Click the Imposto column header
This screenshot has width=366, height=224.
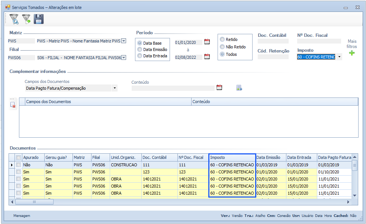click(232, 157)
